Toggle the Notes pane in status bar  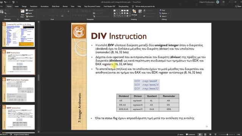click(180, 134)
